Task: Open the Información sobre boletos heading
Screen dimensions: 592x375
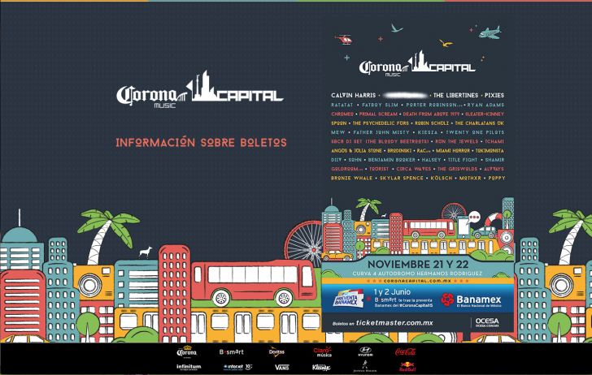Action: 201,143
